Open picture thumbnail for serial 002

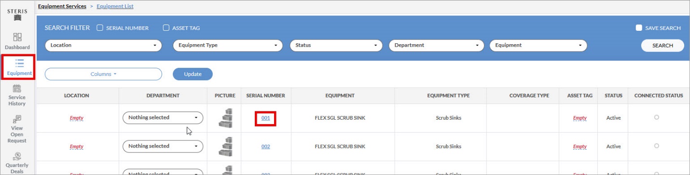(225, 147)
